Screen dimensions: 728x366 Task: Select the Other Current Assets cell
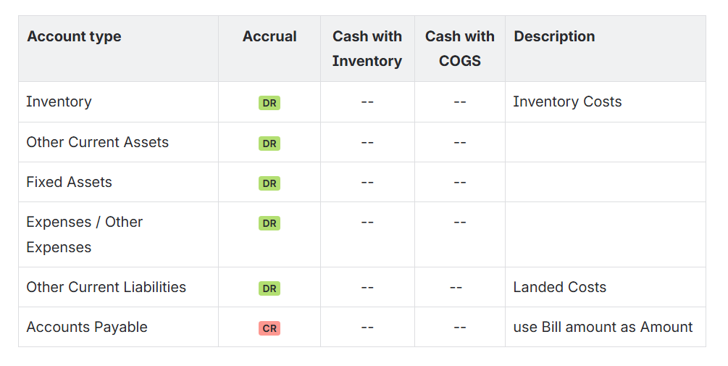coord(97,142)
